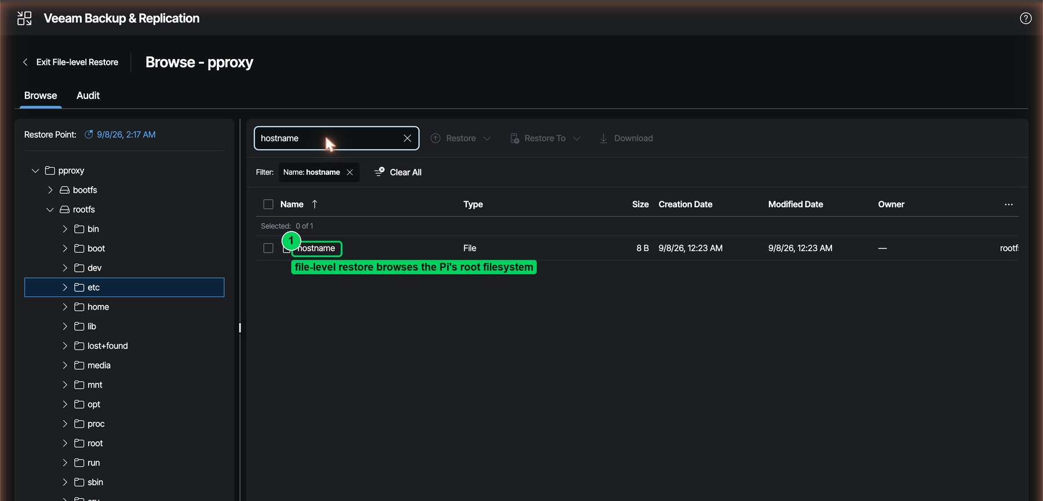This screenshot has height=501, width=1043.
Task: Click the rootfs disk icon
Action: 65,209
